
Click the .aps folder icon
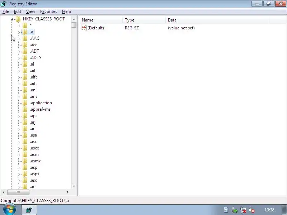click(x=25, y=116)
